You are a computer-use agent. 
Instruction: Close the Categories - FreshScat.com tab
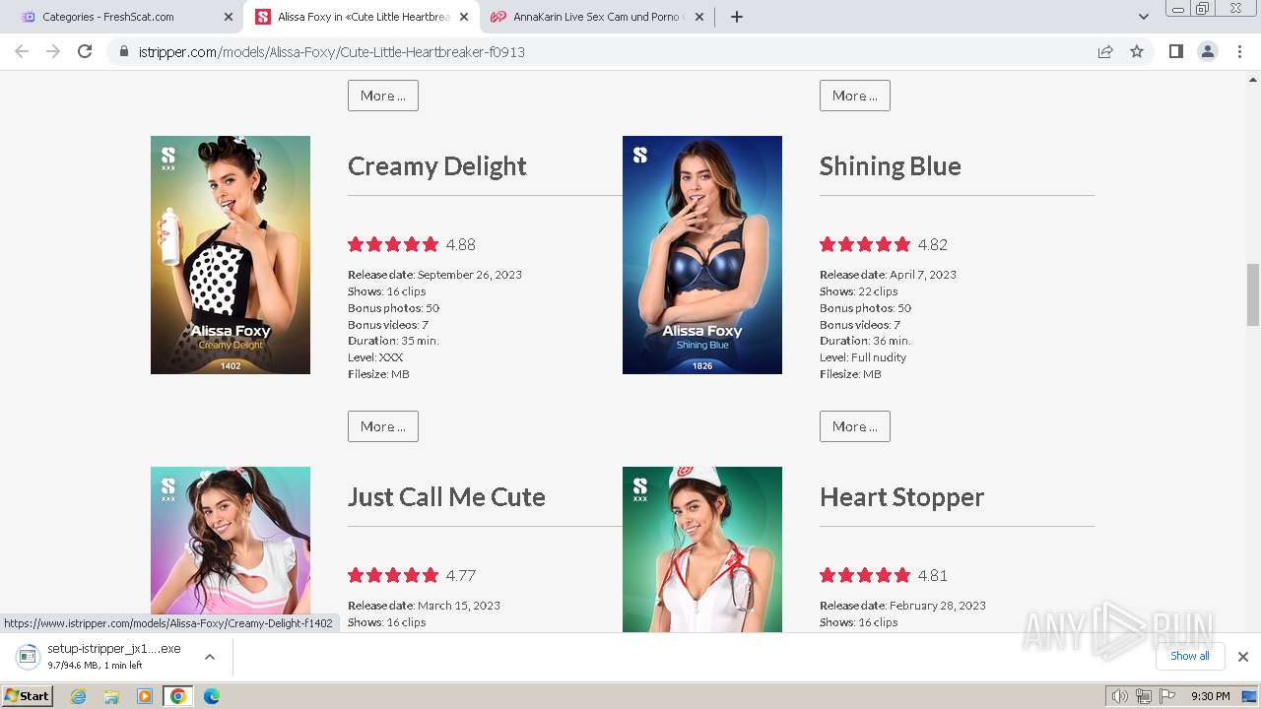(229, 17)
